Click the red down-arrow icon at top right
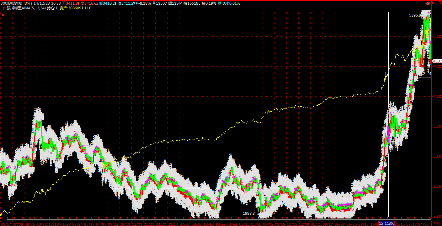Image resolution: width=442 pixels, height=226 pixels. pyautogui.click(x=434, y=3)
